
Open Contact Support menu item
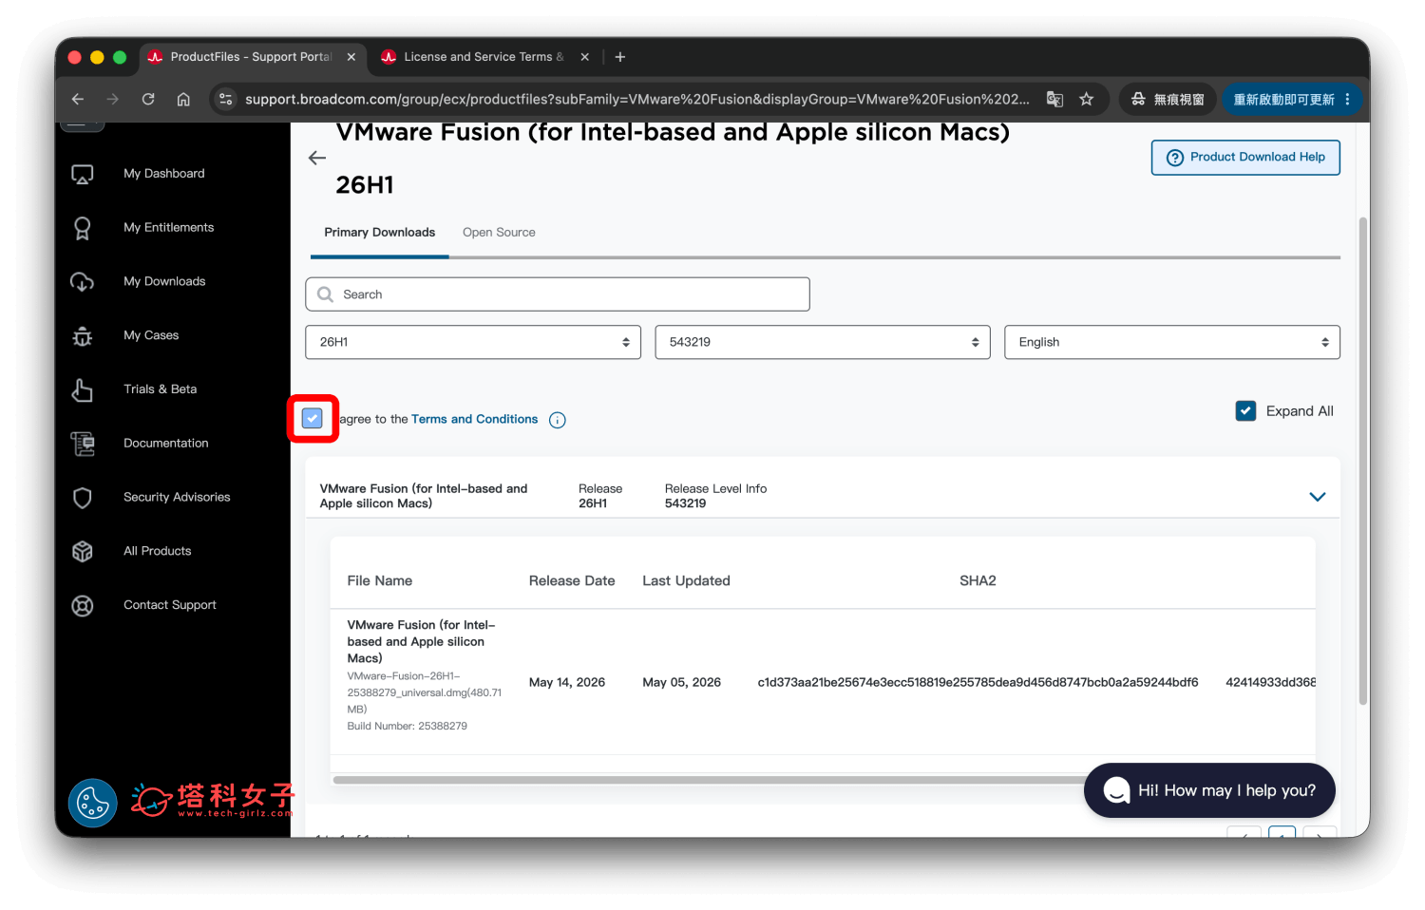(x=170, y=606)
